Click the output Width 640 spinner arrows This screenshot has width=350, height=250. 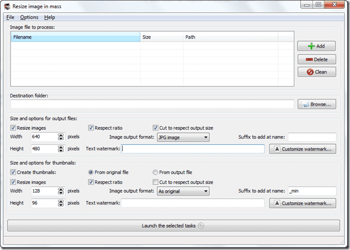(x=61, y=136)
